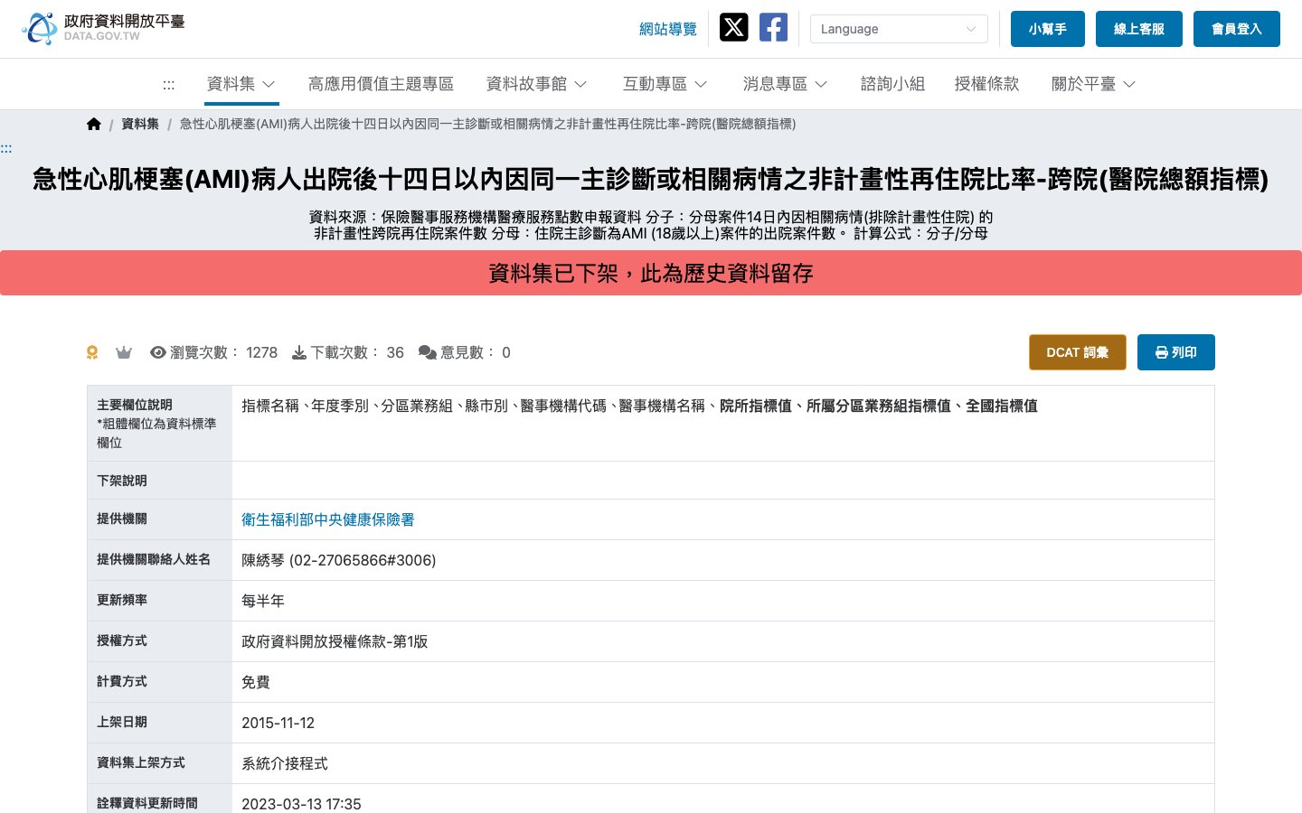This screenshot has height=813, width=1302.
Task: Click the 會員登入 login button
Action: tap(1237, 29)
